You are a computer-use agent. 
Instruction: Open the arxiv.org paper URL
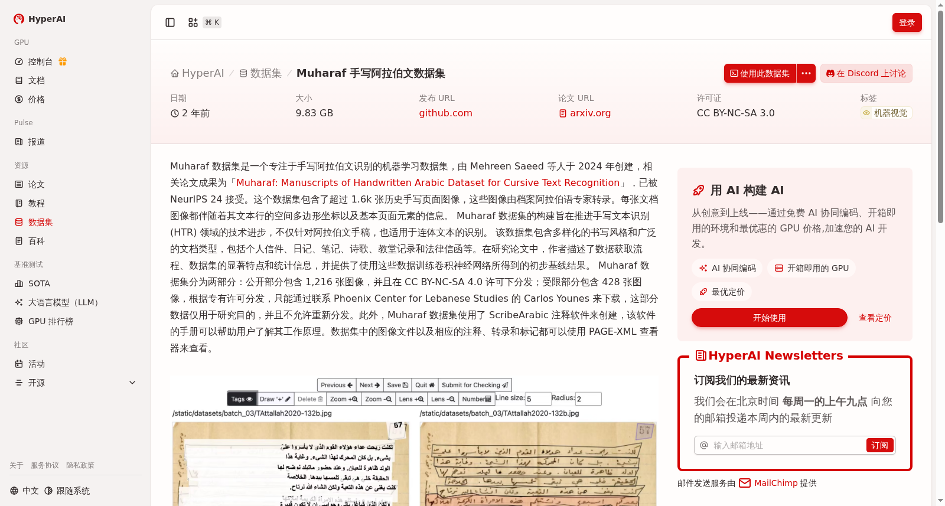585,113
